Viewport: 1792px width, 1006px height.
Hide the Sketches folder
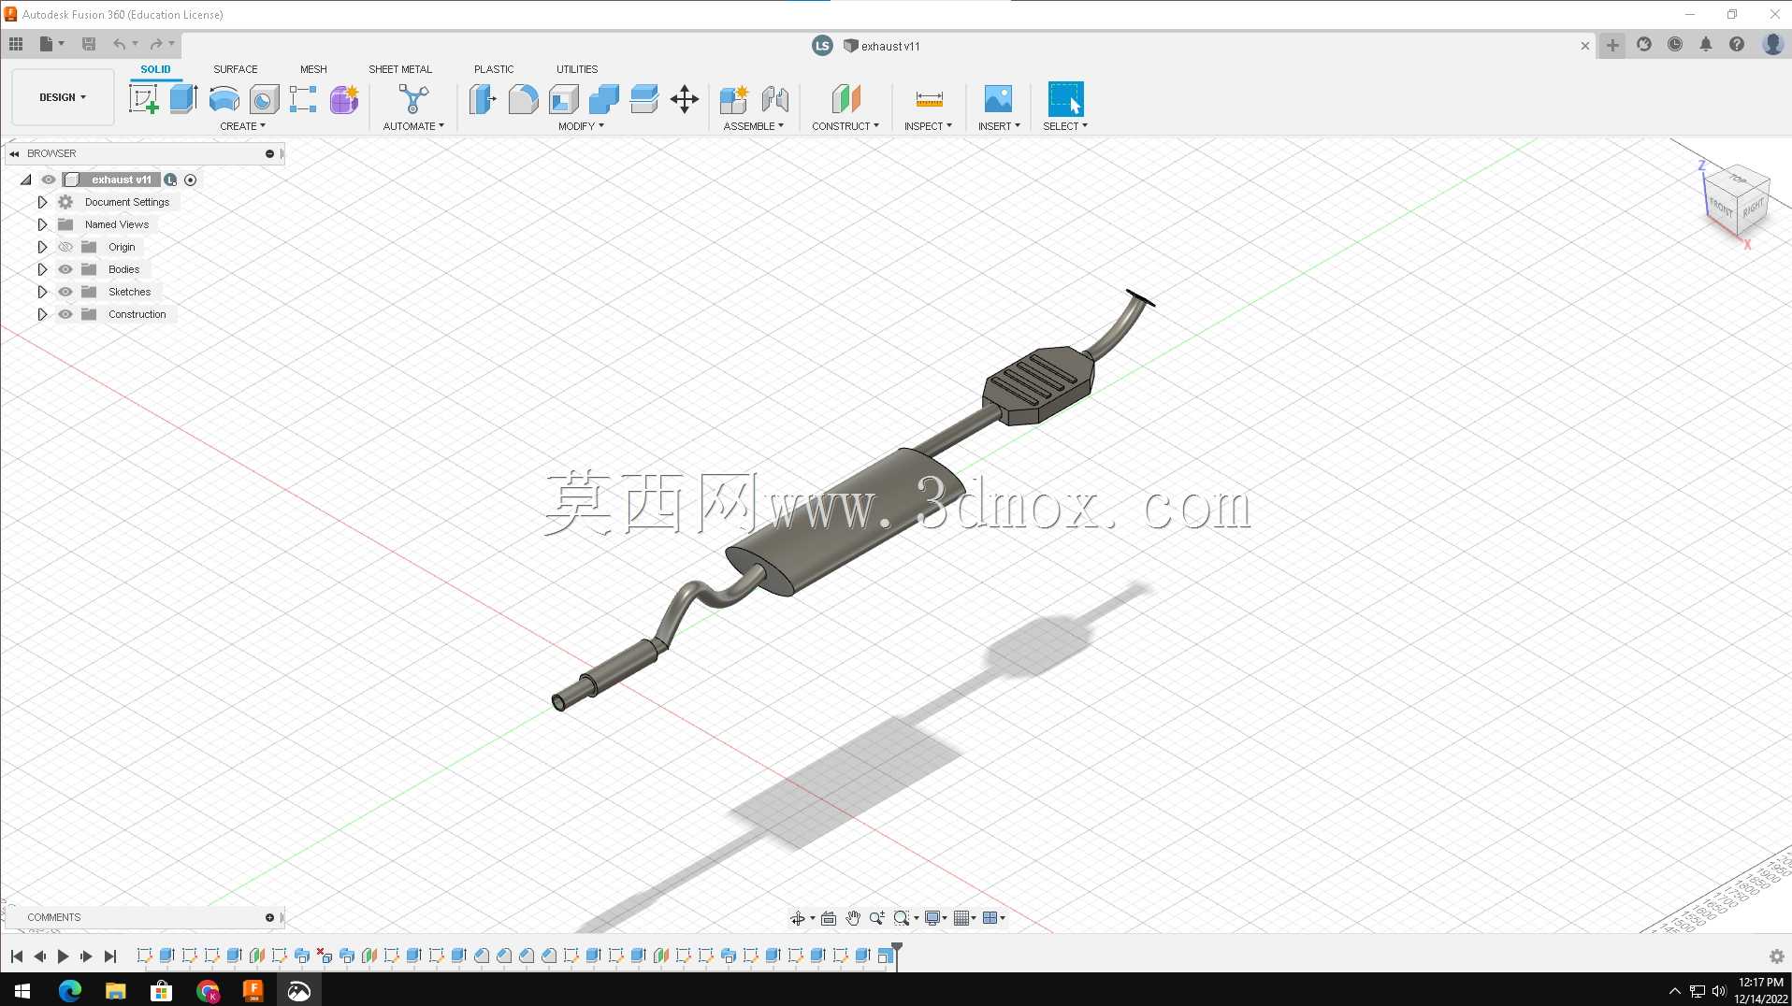coord(65,292)
